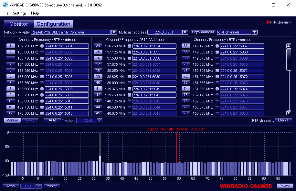The image size is (296, 191).
Task: Select channel 11 number button
Action: [x=11, y=107]
